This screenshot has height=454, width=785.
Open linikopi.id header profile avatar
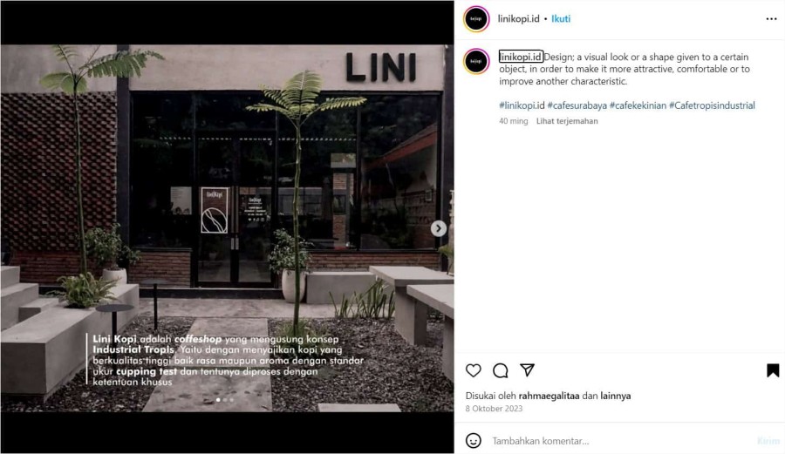(476, 19)
